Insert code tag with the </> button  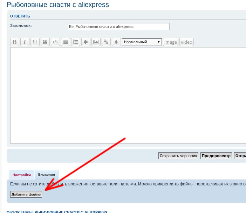click(x=55, y=42)
